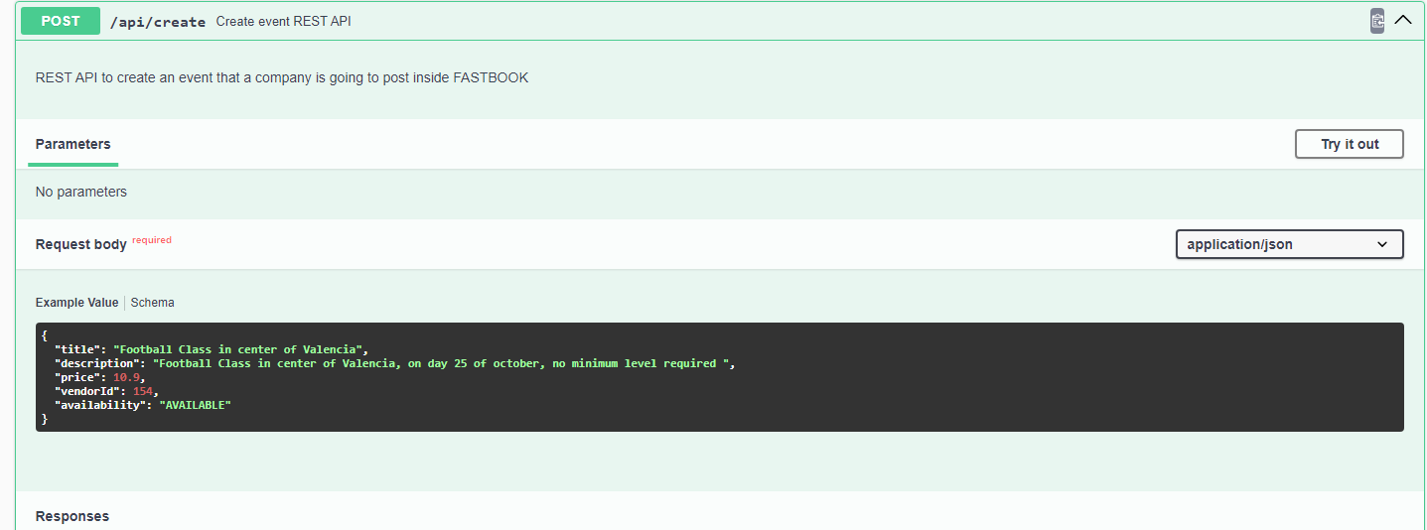Click the Request body label

coord(81,244)
